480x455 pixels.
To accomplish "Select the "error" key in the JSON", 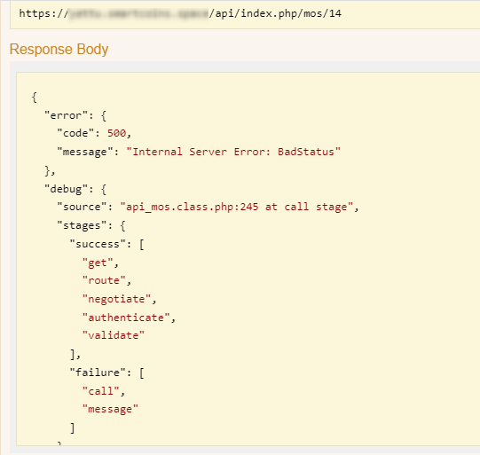I will [67, 115].
